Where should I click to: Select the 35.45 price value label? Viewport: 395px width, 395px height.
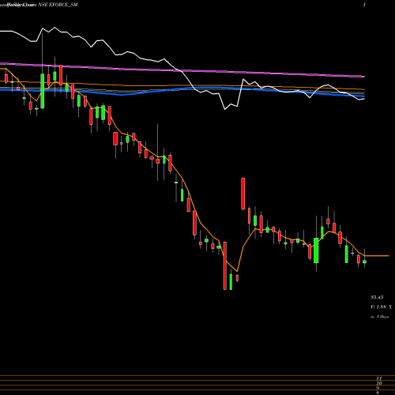pyautogui.click(x=377, y=298)
